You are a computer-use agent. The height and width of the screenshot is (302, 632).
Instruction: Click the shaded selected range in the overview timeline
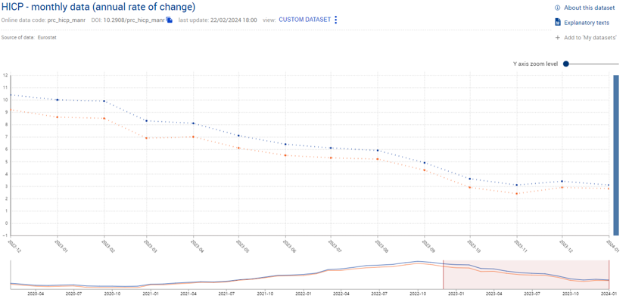click(526, 275)
